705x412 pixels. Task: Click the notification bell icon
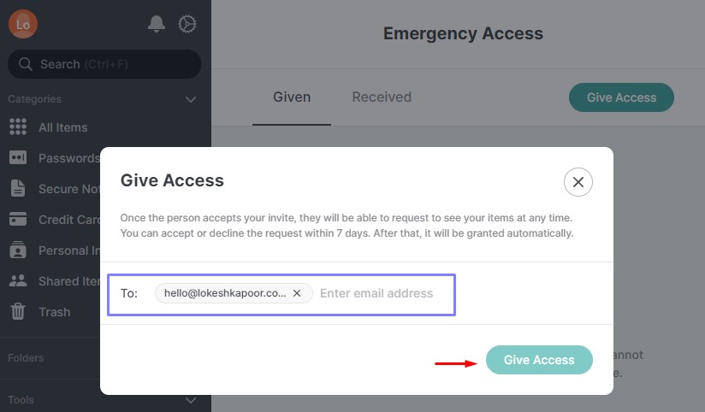click(x=157, y=24)
